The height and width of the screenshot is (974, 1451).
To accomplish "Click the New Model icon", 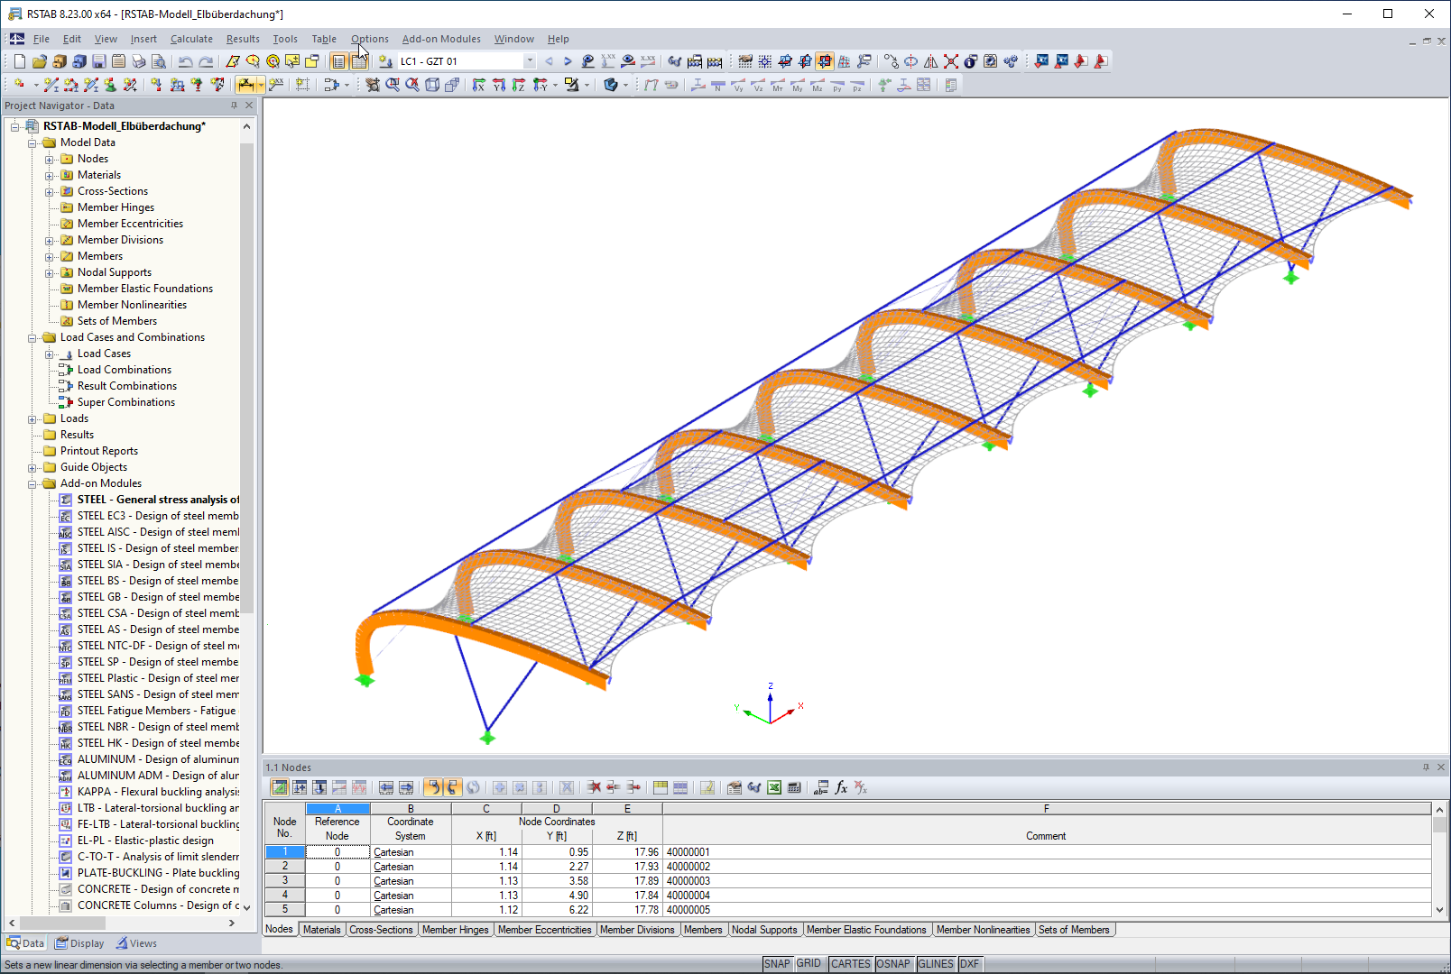I will click(19, 60).
